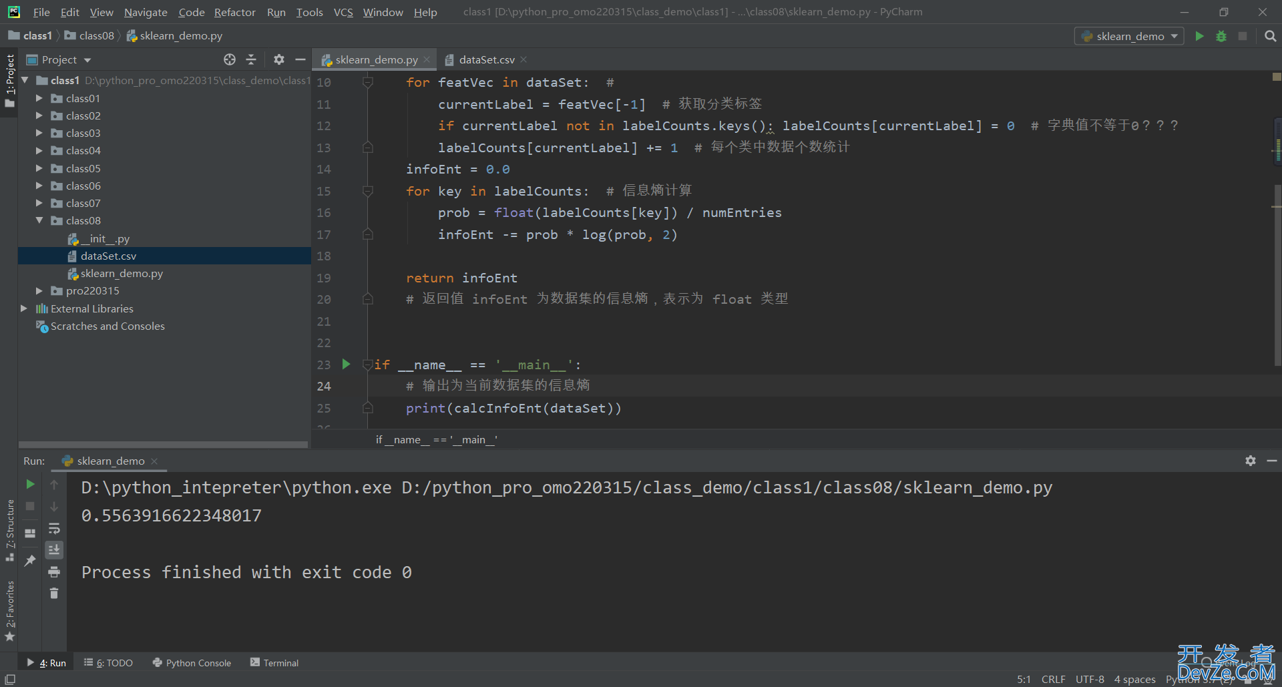Click the 5:1 cursor position status
Viewport: 1282px width, 687px height.
1024,679
